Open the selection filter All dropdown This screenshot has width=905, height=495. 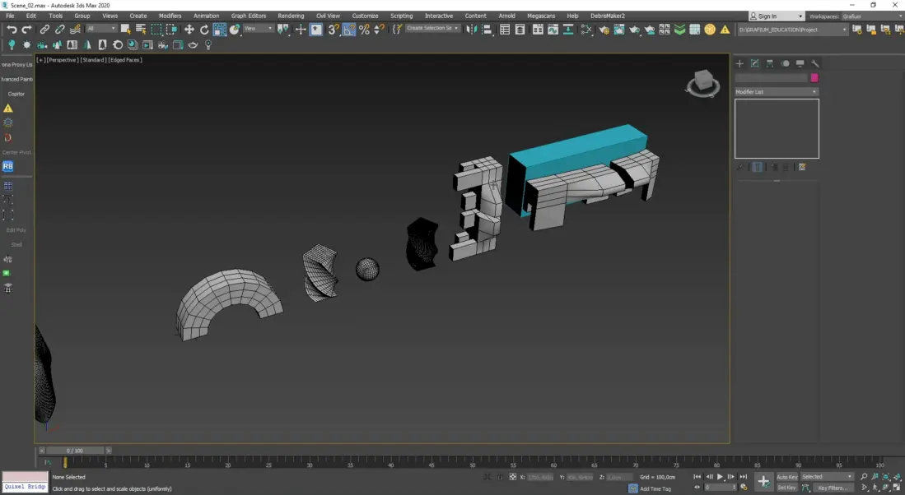pos(101,29)
